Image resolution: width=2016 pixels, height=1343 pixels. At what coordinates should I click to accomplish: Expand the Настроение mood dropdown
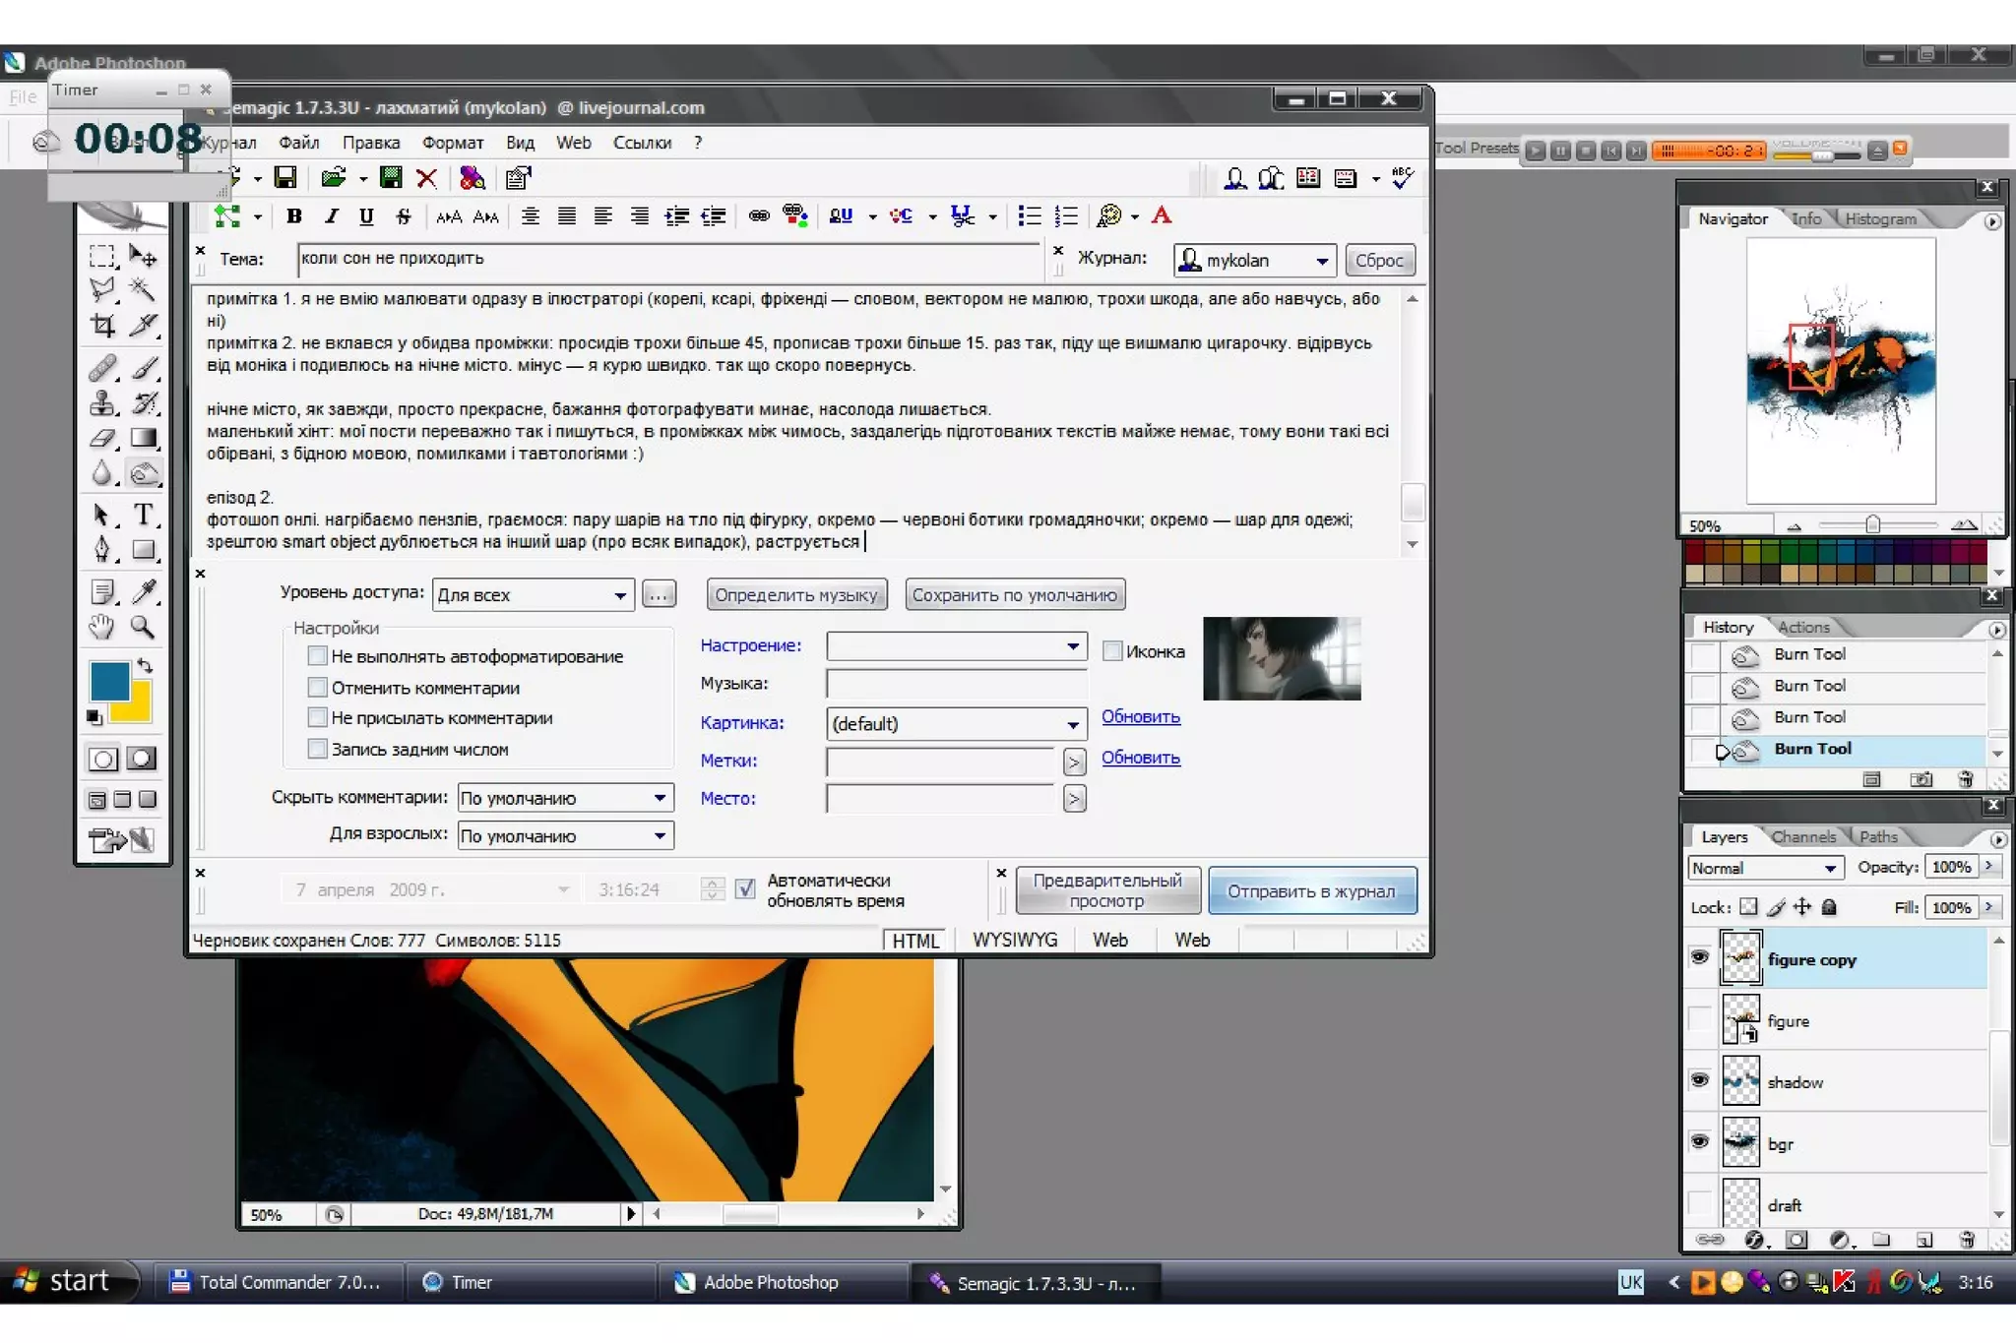[1072, 646]
